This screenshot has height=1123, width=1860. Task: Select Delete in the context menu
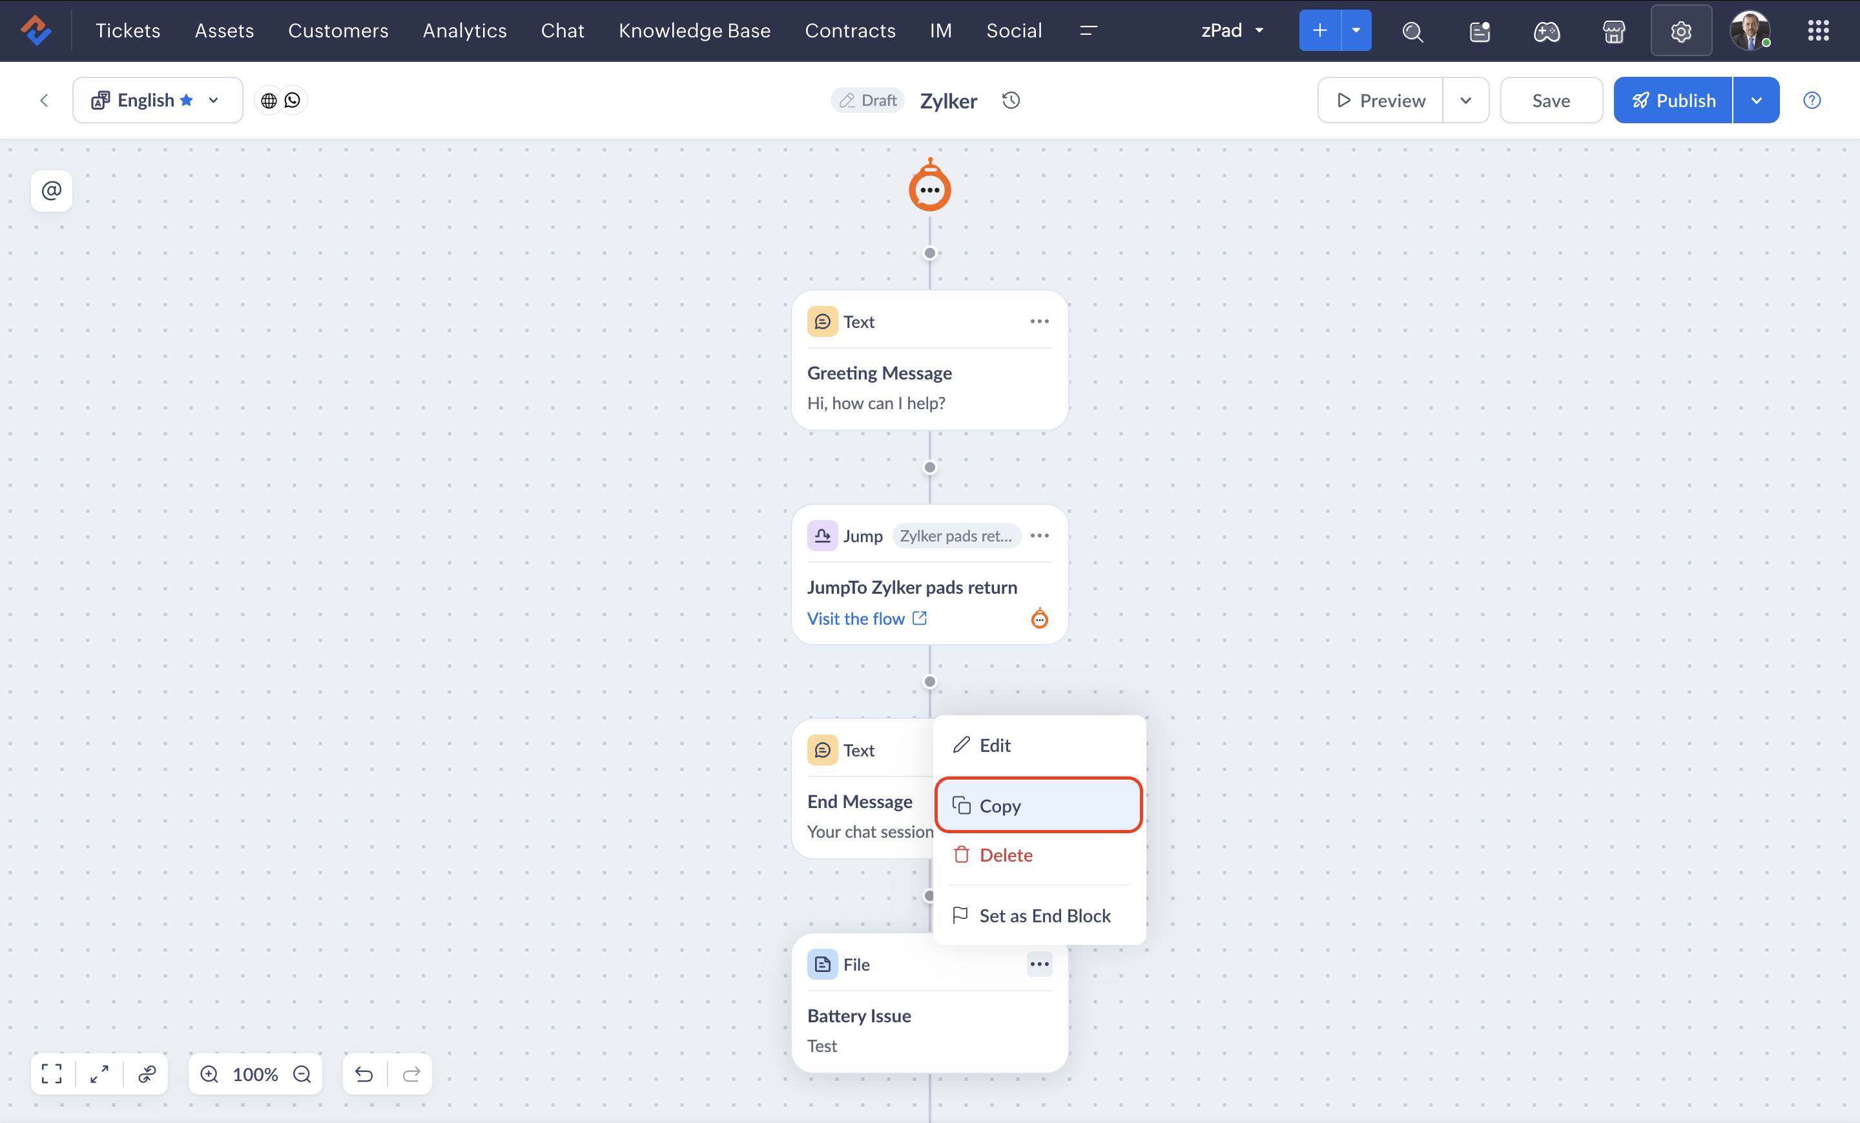click(1005, 855)
